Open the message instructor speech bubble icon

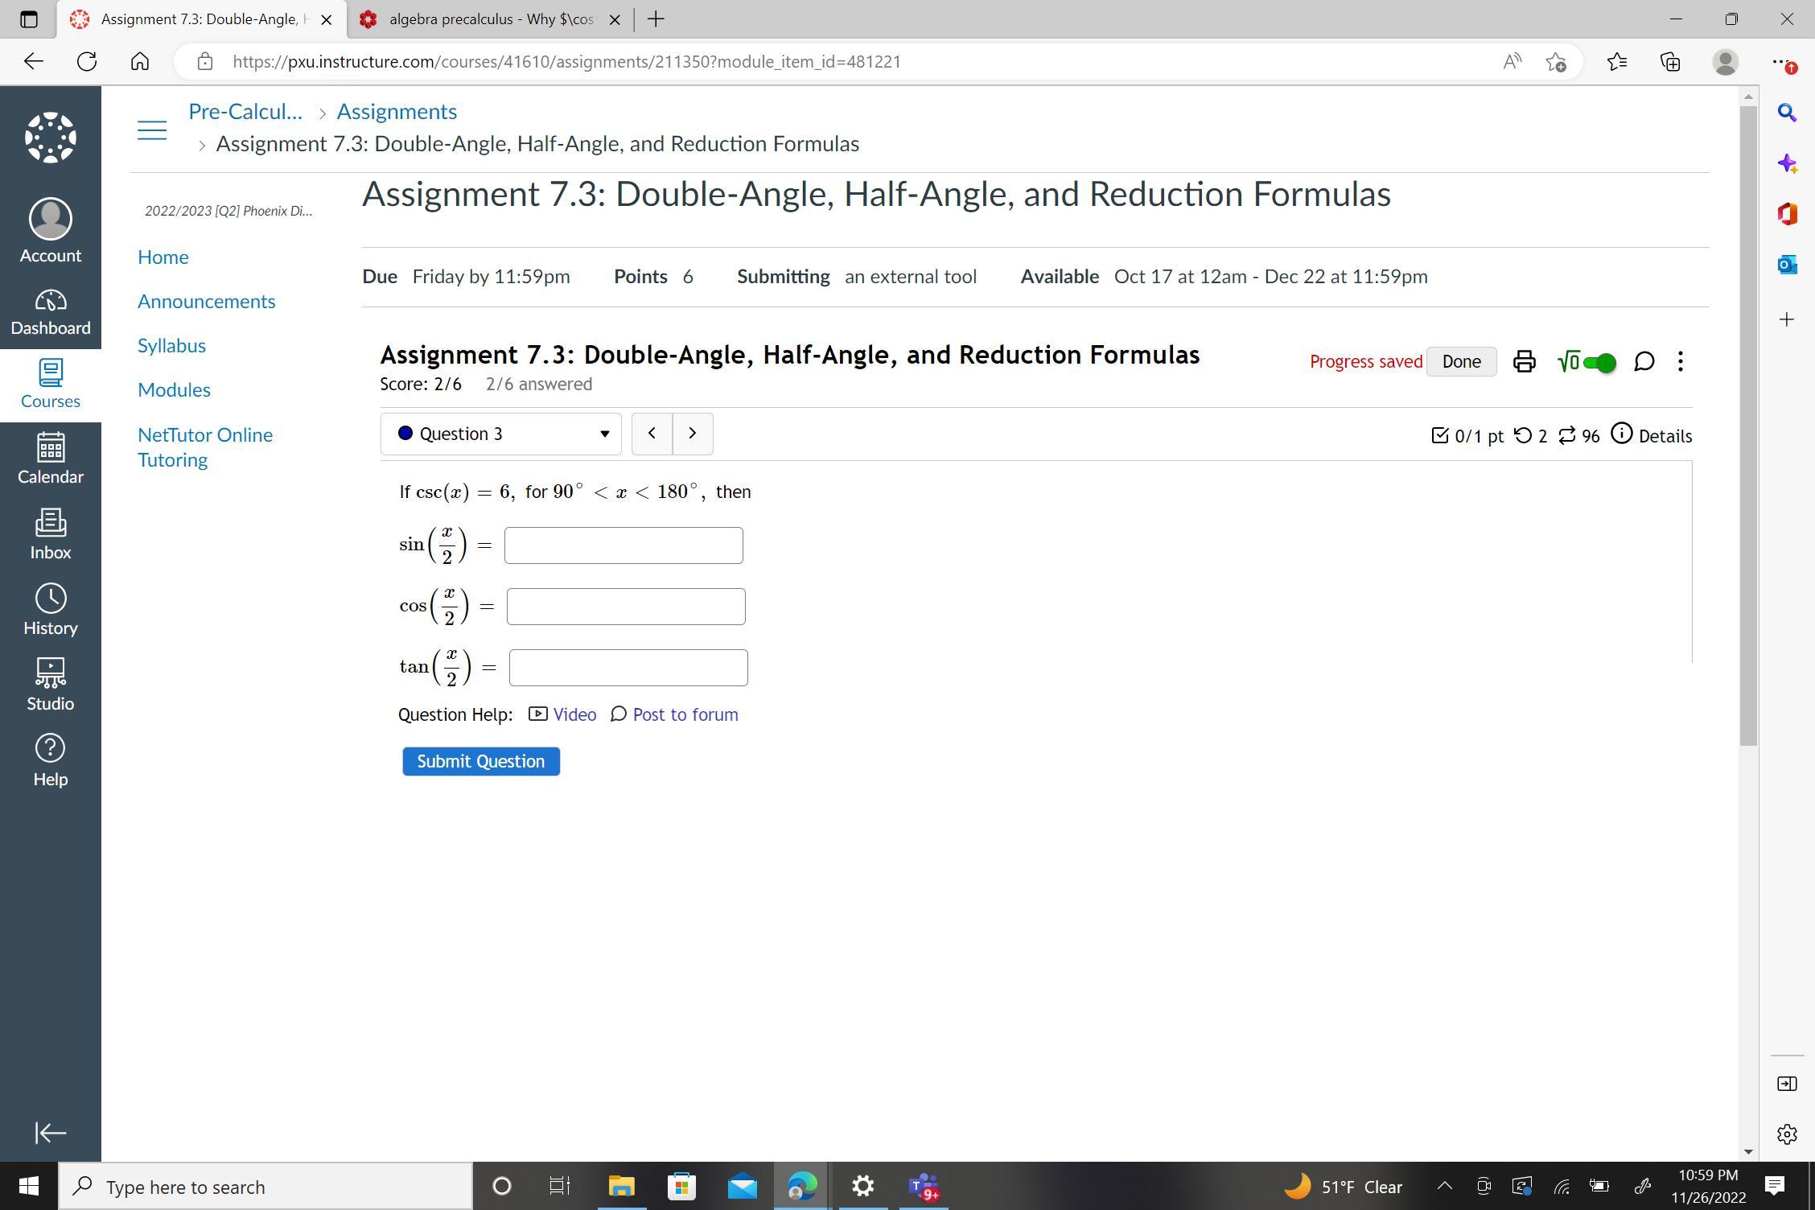(1644, 361)
